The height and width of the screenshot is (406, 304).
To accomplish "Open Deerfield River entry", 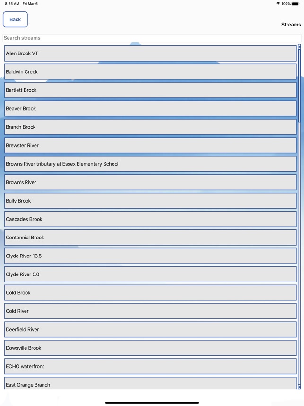I will (150, 329).
